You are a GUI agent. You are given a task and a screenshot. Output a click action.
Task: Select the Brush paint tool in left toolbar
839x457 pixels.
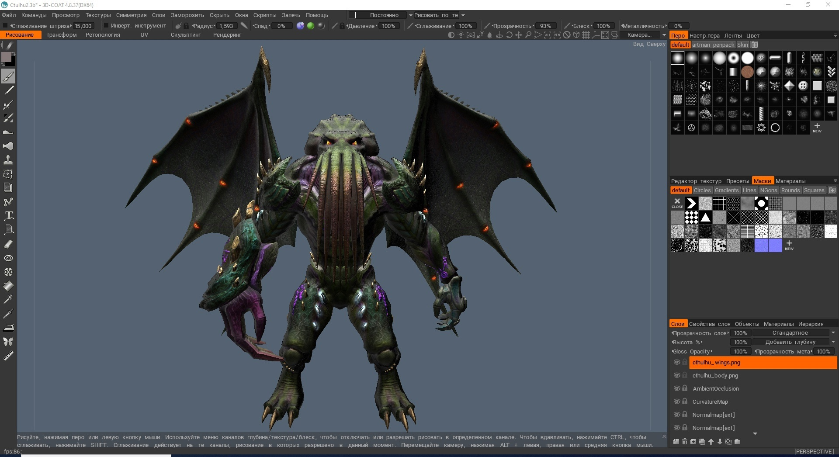(x=8, y=76)
